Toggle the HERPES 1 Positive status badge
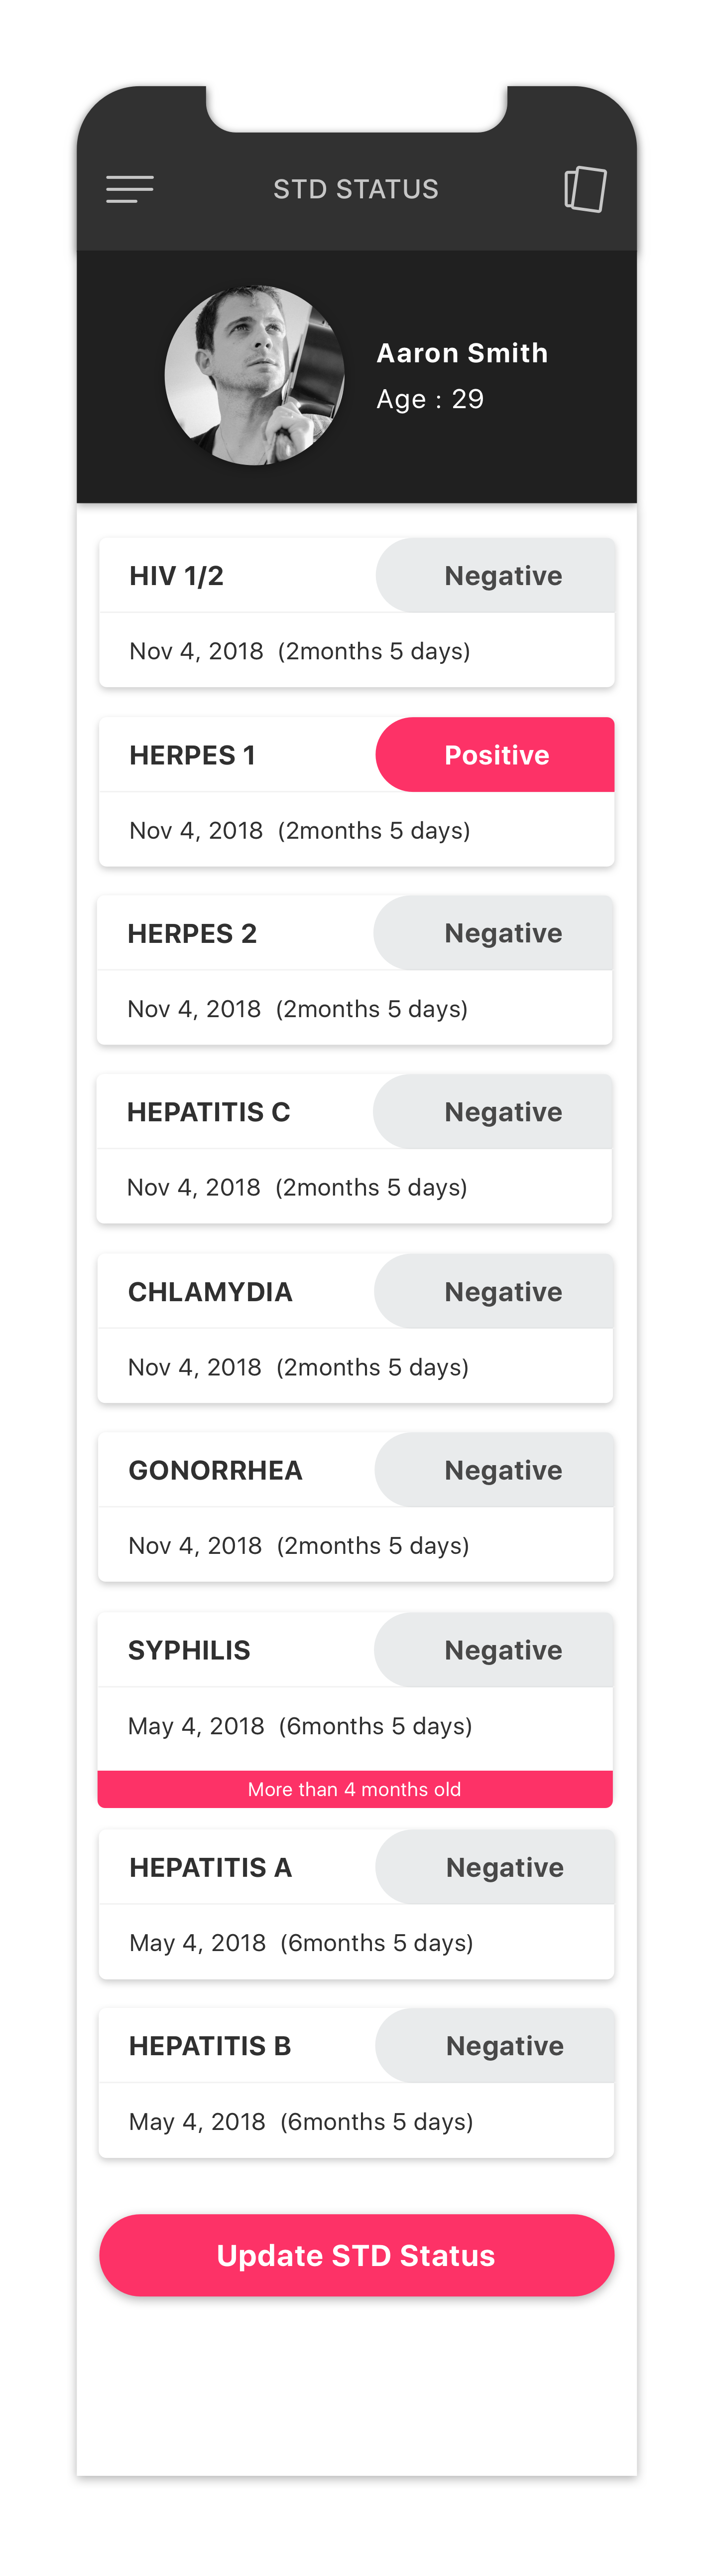The width and height of the screenshot is (714, 2576). click(x=495, y=755)
